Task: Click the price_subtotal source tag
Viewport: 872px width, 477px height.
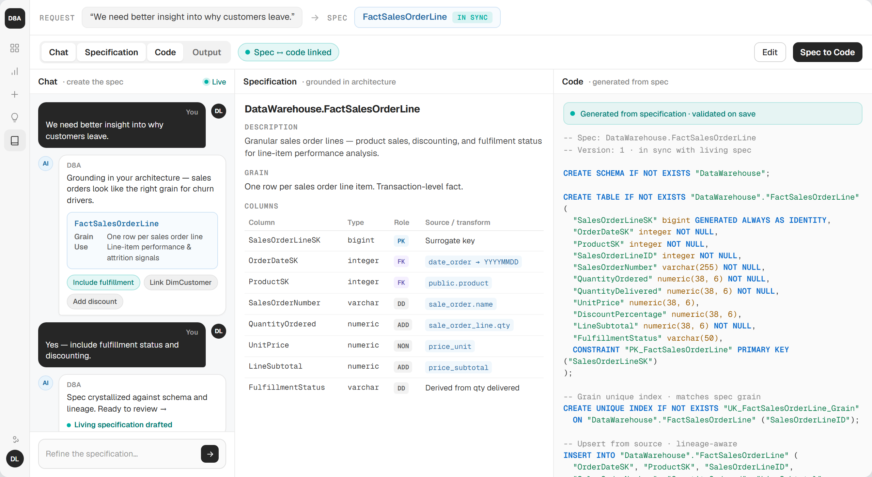Action: (x=458, y=368)
